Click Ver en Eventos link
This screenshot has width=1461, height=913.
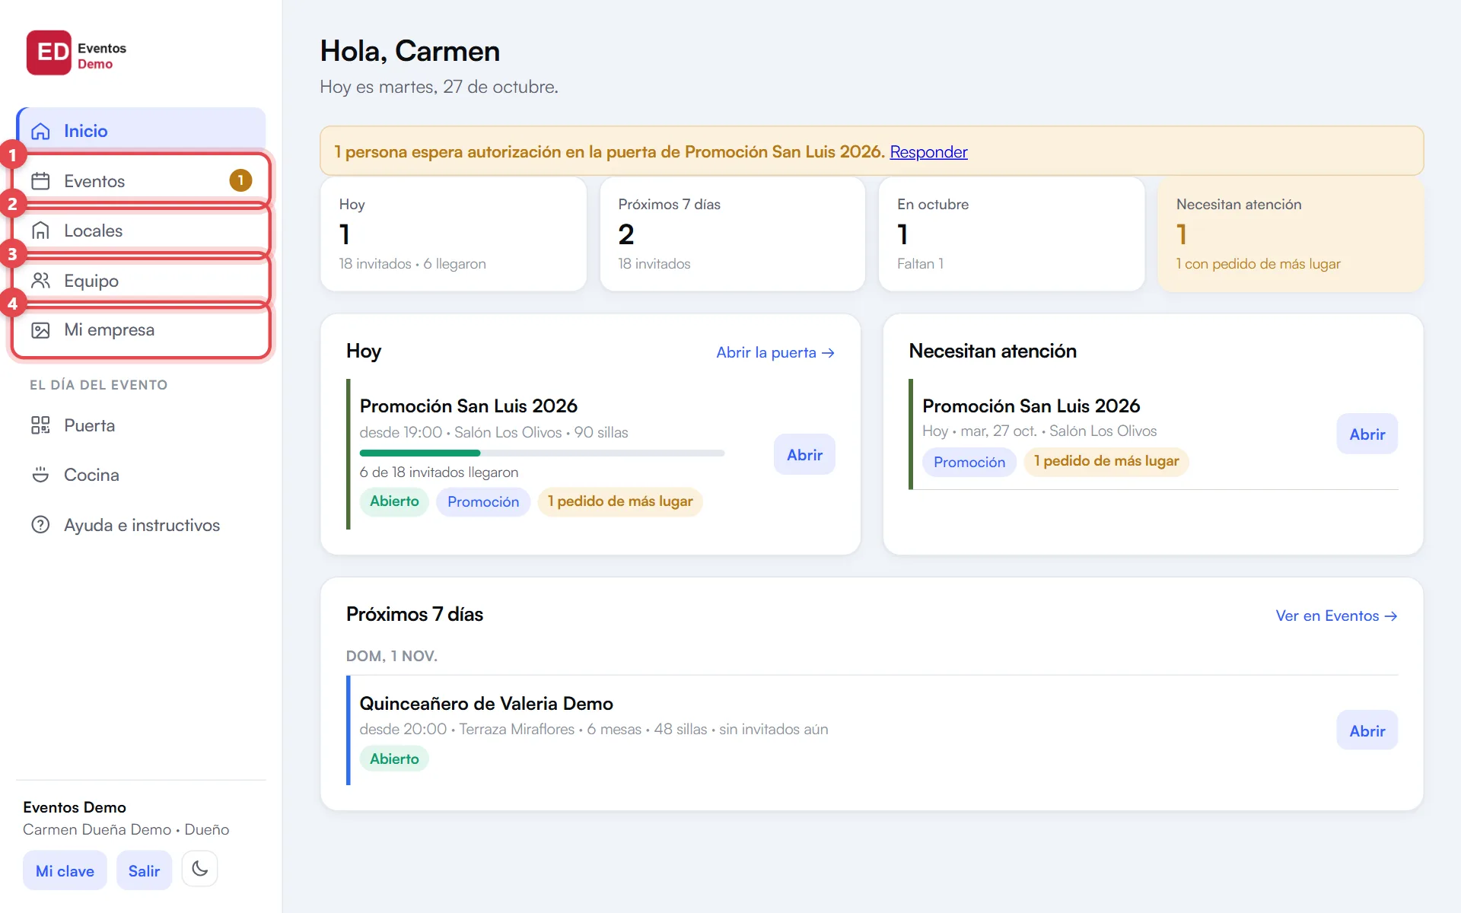(1336, 616)
